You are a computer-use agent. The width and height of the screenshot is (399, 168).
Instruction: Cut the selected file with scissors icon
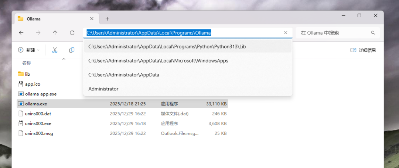55,50
